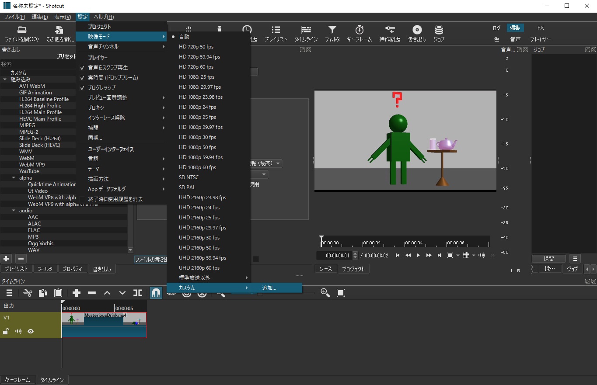Open the History (操作履歴) toolbar icon

click(x=390, y=30)
